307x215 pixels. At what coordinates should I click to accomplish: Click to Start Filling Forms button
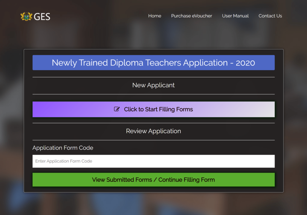click(x=153, y=109)
